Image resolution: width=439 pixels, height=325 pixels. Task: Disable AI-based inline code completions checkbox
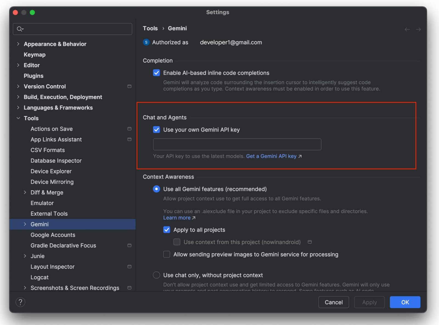(x=156, y=73)
